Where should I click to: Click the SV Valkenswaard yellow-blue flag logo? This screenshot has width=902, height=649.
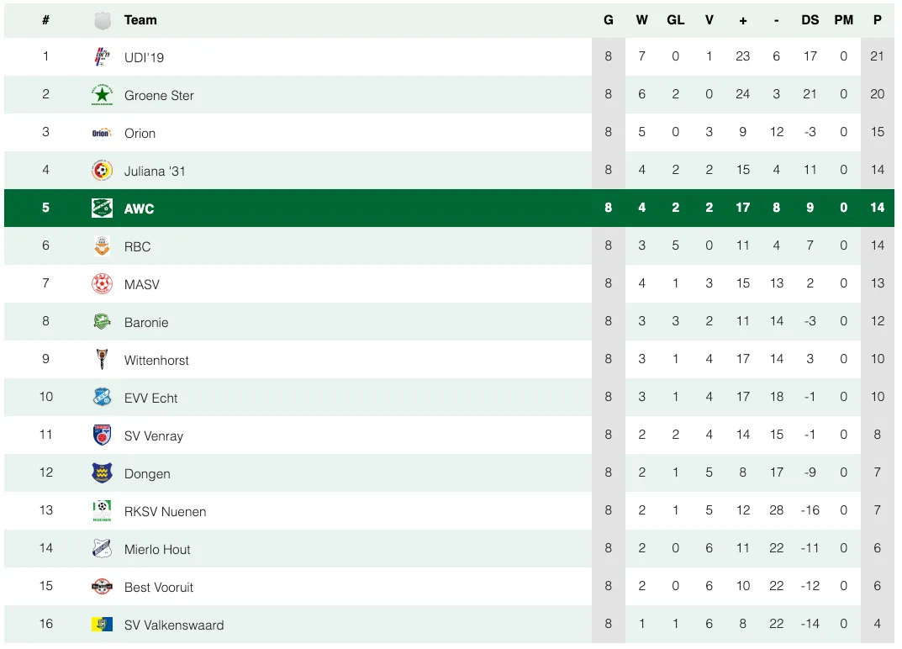coord(102,624)
